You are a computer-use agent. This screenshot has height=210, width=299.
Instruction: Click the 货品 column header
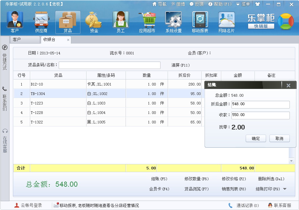[58, 75]
